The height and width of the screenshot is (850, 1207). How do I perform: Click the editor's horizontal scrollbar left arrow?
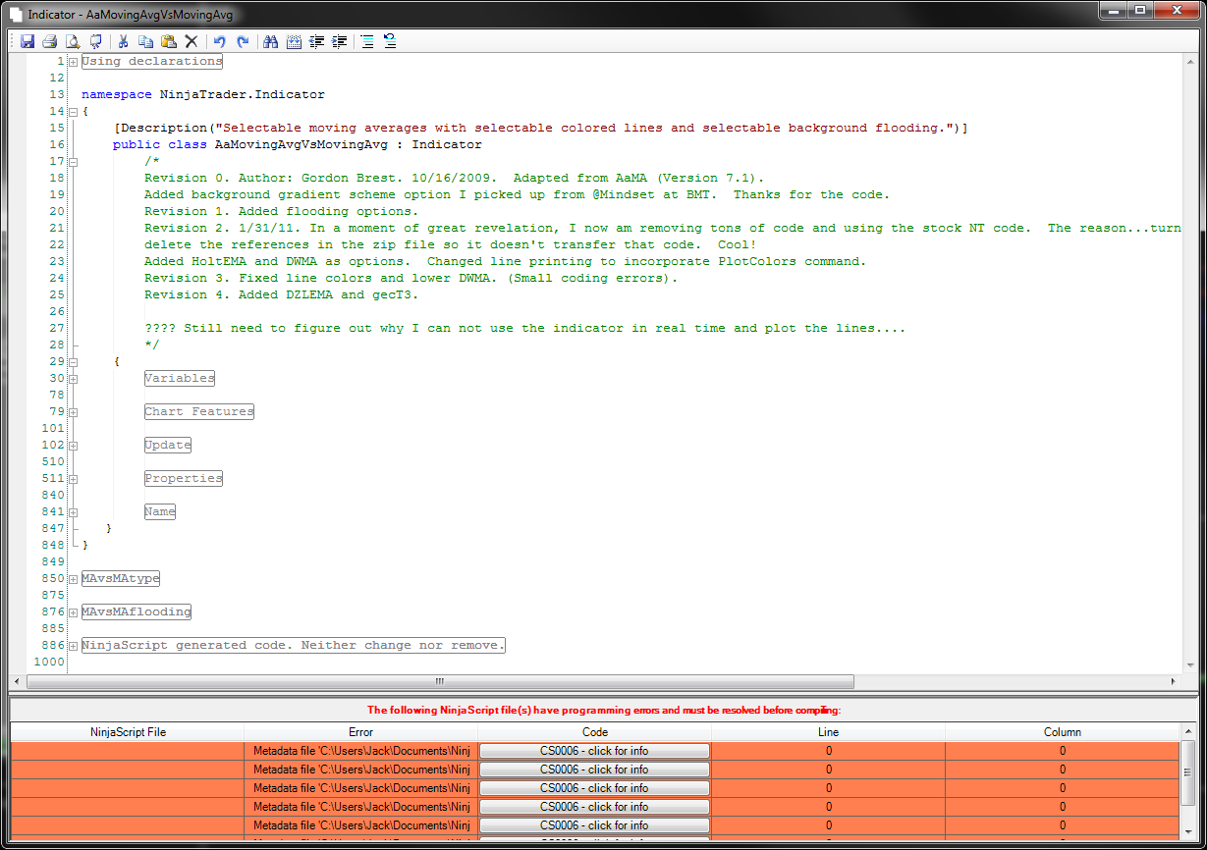click(17, 682)
